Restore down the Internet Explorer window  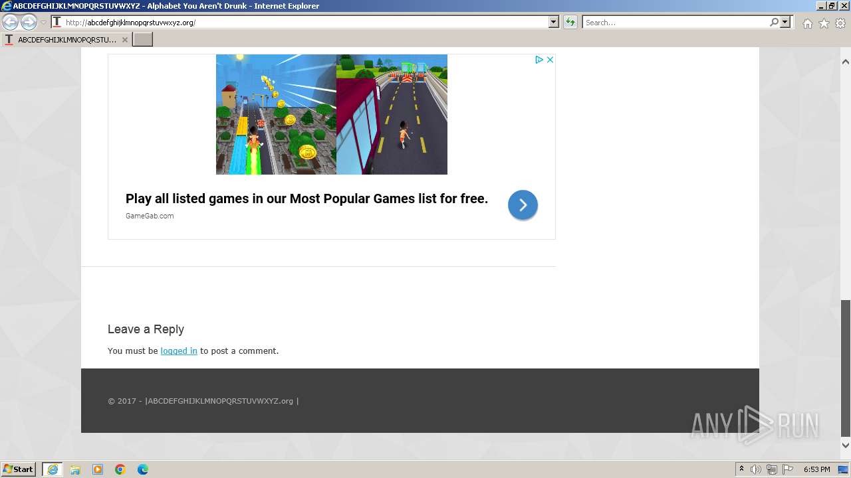832,5
